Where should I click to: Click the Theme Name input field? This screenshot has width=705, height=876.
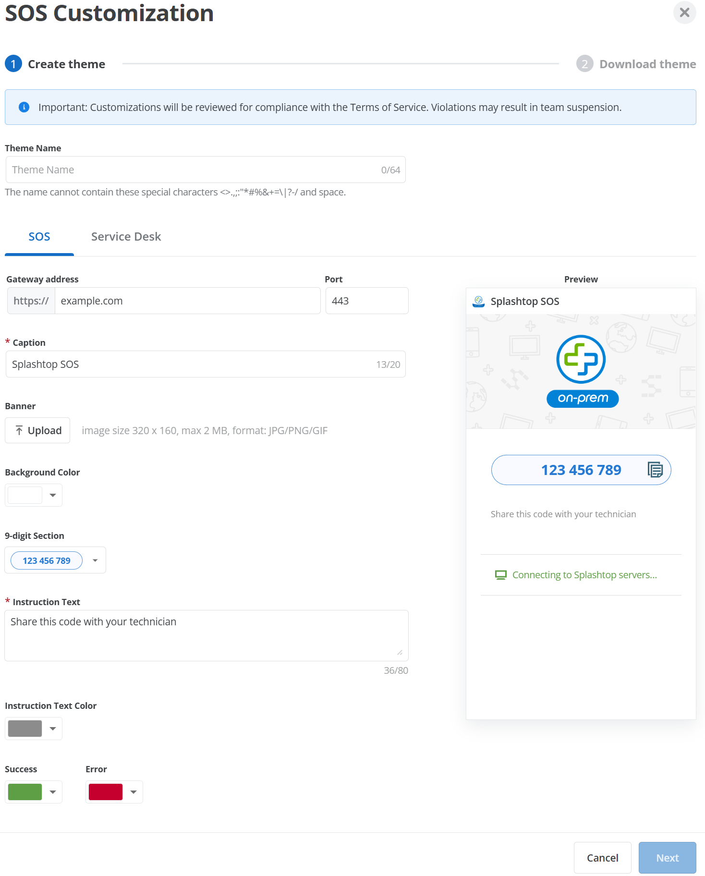[206, 170]
